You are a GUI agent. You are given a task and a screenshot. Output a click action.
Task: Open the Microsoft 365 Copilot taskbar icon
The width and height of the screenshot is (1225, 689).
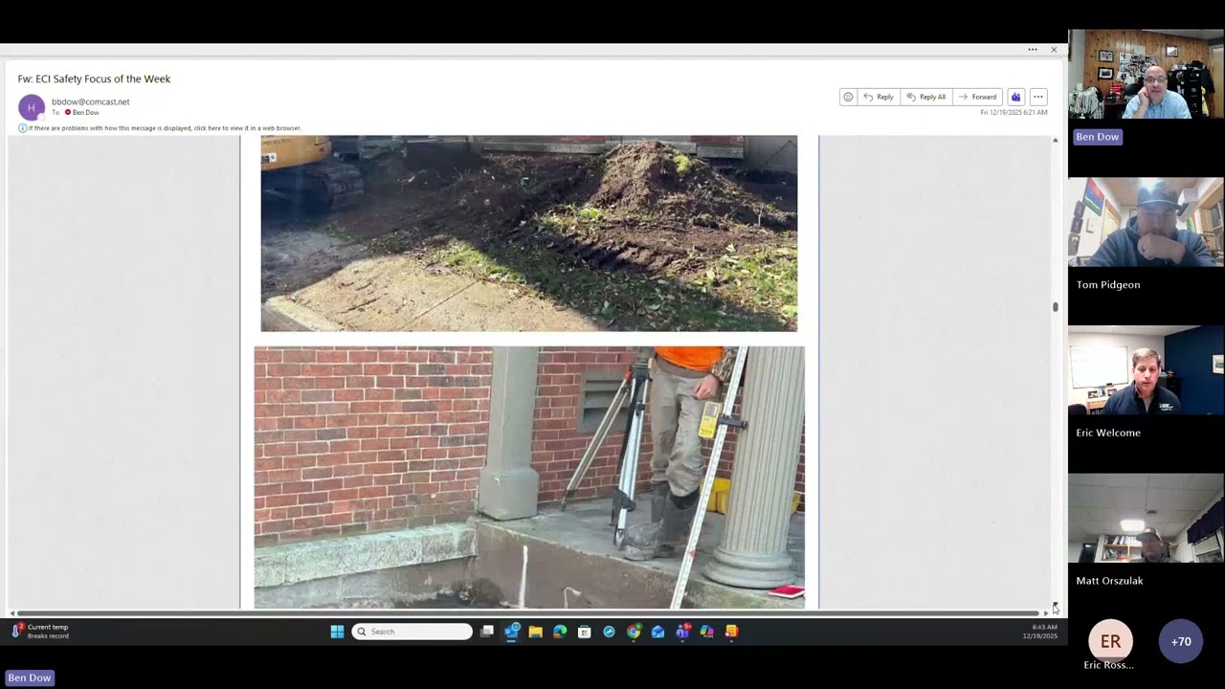point(706,632)
